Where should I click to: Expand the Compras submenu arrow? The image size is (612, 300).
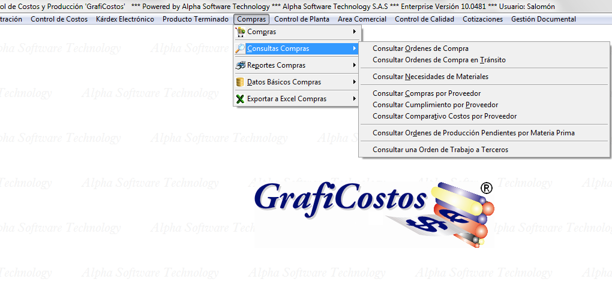tap(354, 32)
